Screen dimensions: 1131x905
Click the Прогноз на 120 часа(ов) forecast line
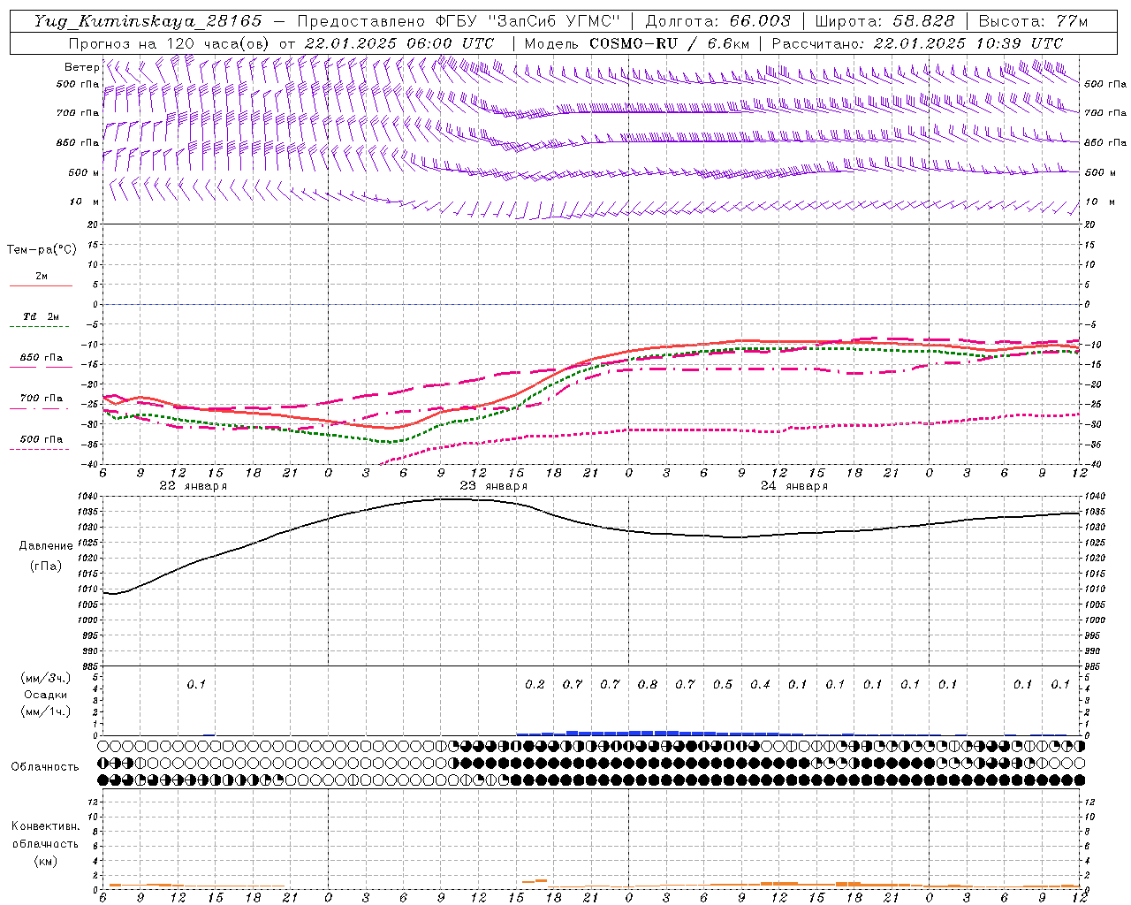click(x=281, y=43)
